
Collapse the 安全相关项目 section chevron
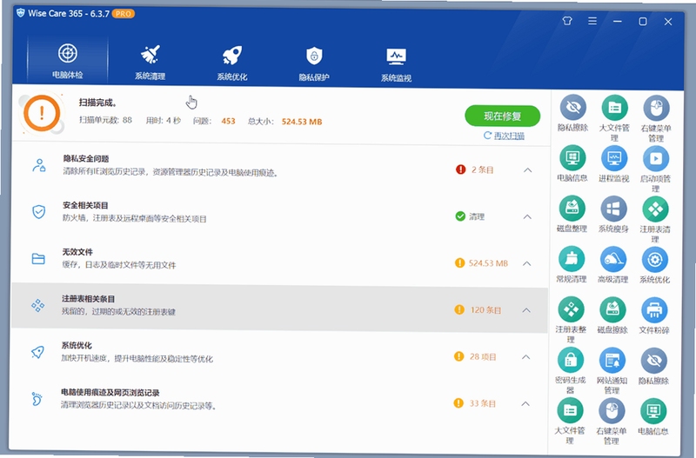527,216
